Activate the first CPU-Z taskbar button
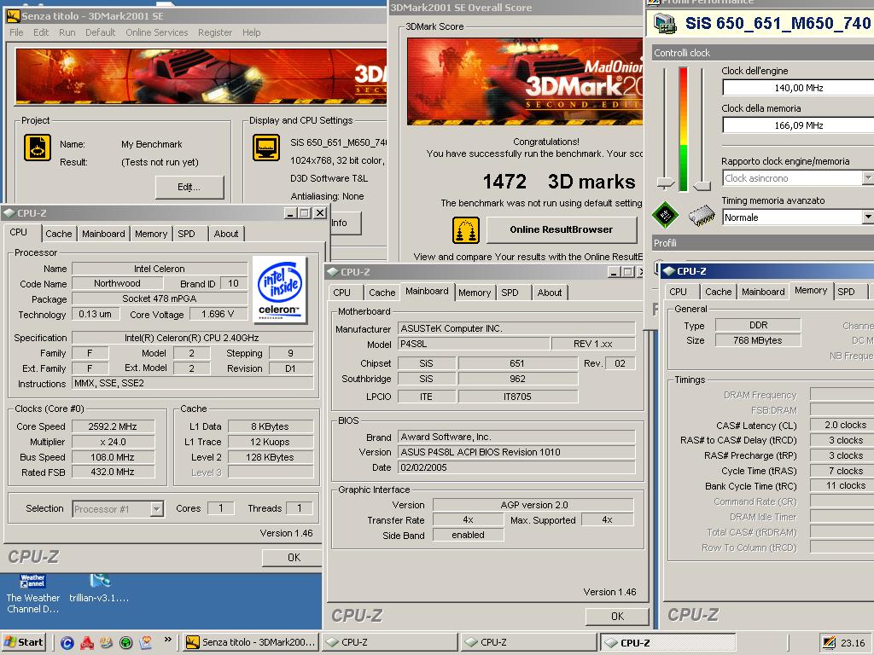 coord(390,642)
